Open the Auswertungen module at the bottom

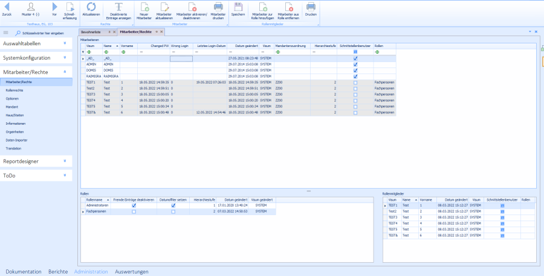pos(132,271)
